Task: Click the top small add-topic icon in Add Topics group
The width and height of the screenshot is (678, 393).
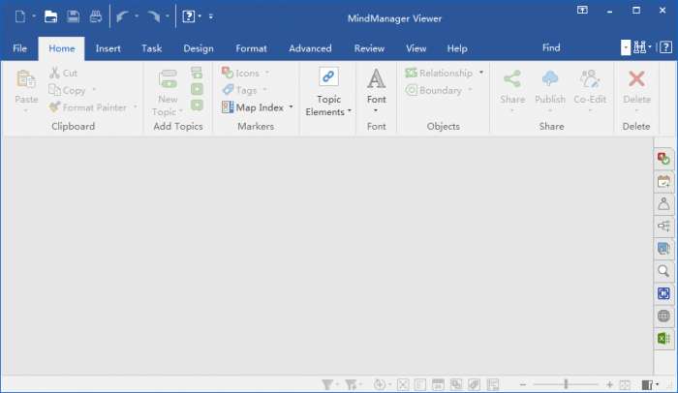Action: [x=197, y=73]
